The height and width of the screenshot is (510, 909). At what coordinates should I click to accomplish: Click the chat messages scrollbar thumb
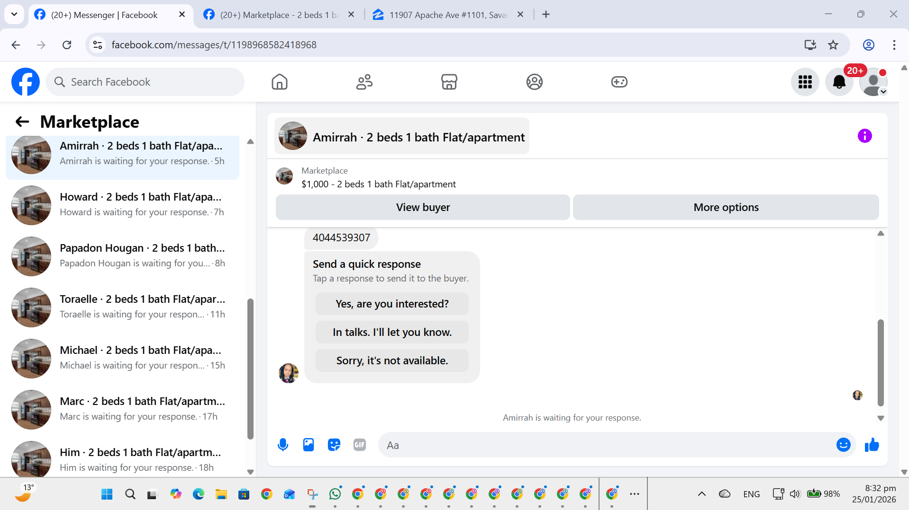(881, 363)
